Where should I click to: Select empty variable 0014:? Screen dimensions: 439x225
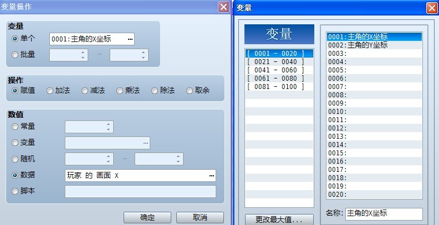coord(374,145)
